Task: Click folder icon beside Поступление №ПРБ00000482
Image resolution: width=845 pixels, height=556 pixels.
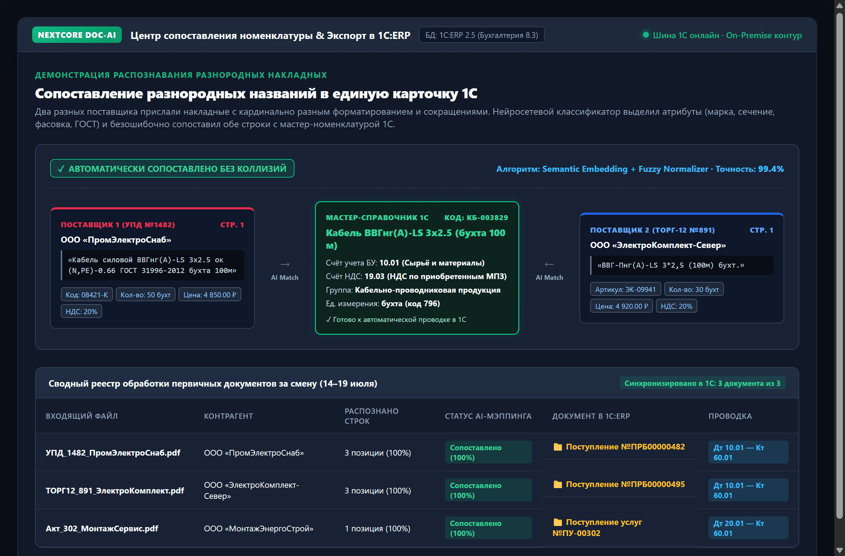Action: pos(558,447)
